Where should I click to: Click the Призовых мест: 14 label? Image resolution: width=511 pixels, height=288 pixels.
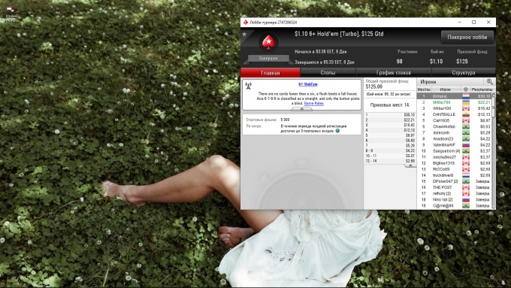(390, 105)
